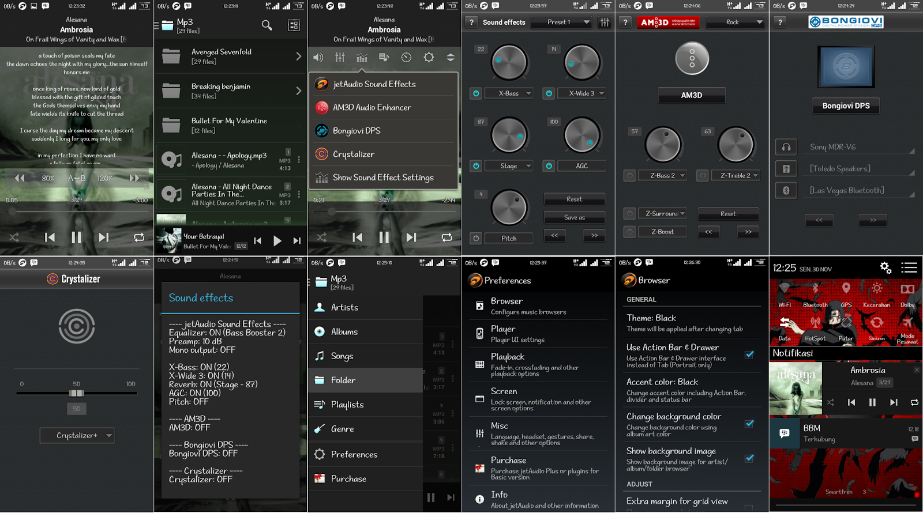The image size is (923, 513).
Task: Open the Sony MDR-V6 headphone selector
Action: coord(860,147)
